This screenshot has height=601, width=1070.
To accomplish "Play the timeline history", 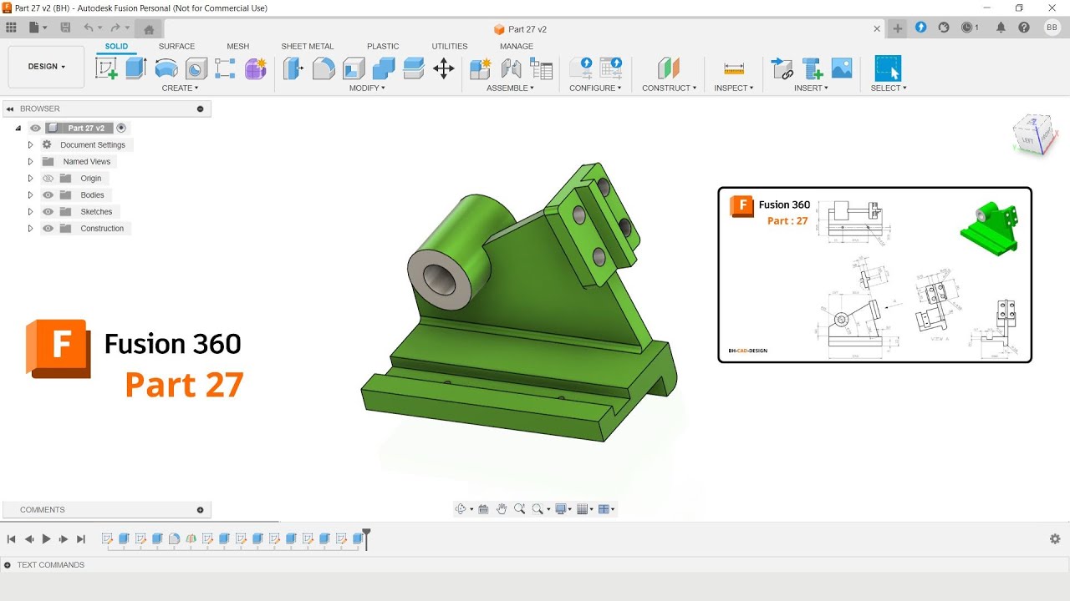I will (46, 539).
